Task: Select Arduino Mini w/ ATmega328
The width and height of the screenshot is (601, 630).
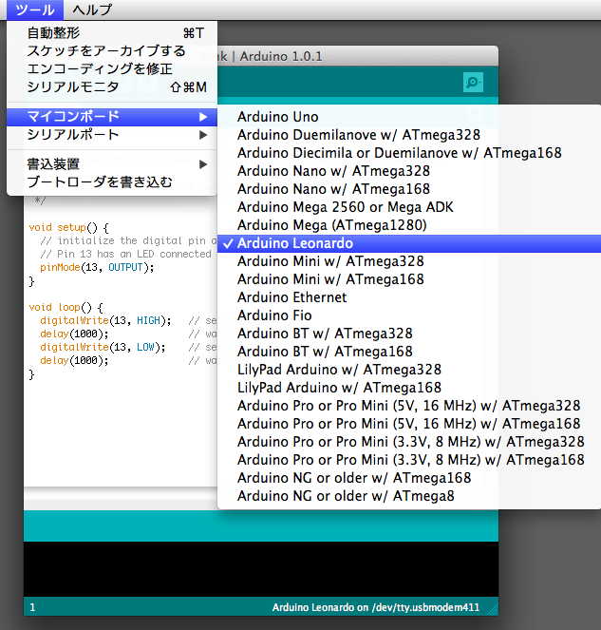Action: 409,261
